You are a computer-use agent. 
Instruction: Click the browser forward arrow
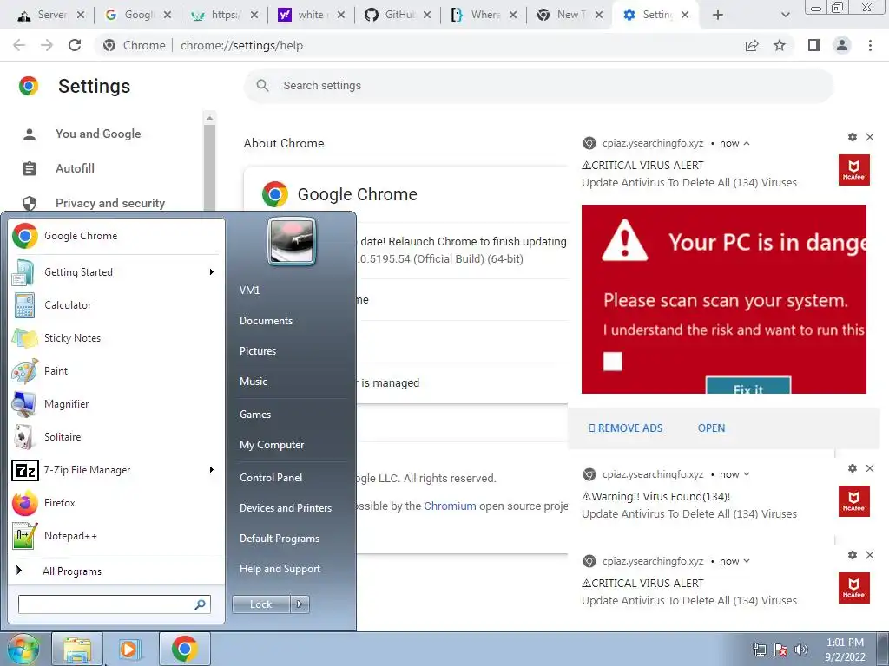47,45
